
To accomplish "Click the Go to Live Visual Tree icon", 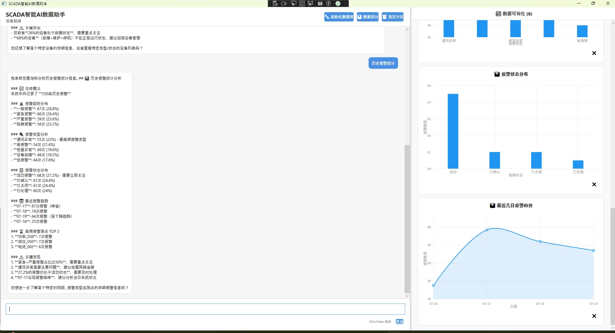I will [x=275, y=4].
